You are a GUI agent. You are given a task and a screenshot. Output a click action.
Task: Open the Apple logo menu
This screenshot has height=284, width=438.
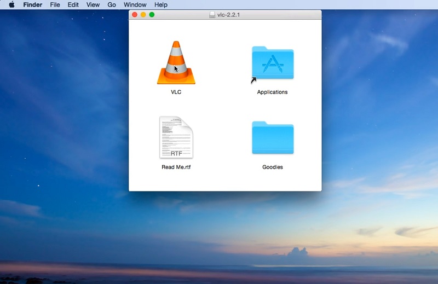(x=11, y=4)
